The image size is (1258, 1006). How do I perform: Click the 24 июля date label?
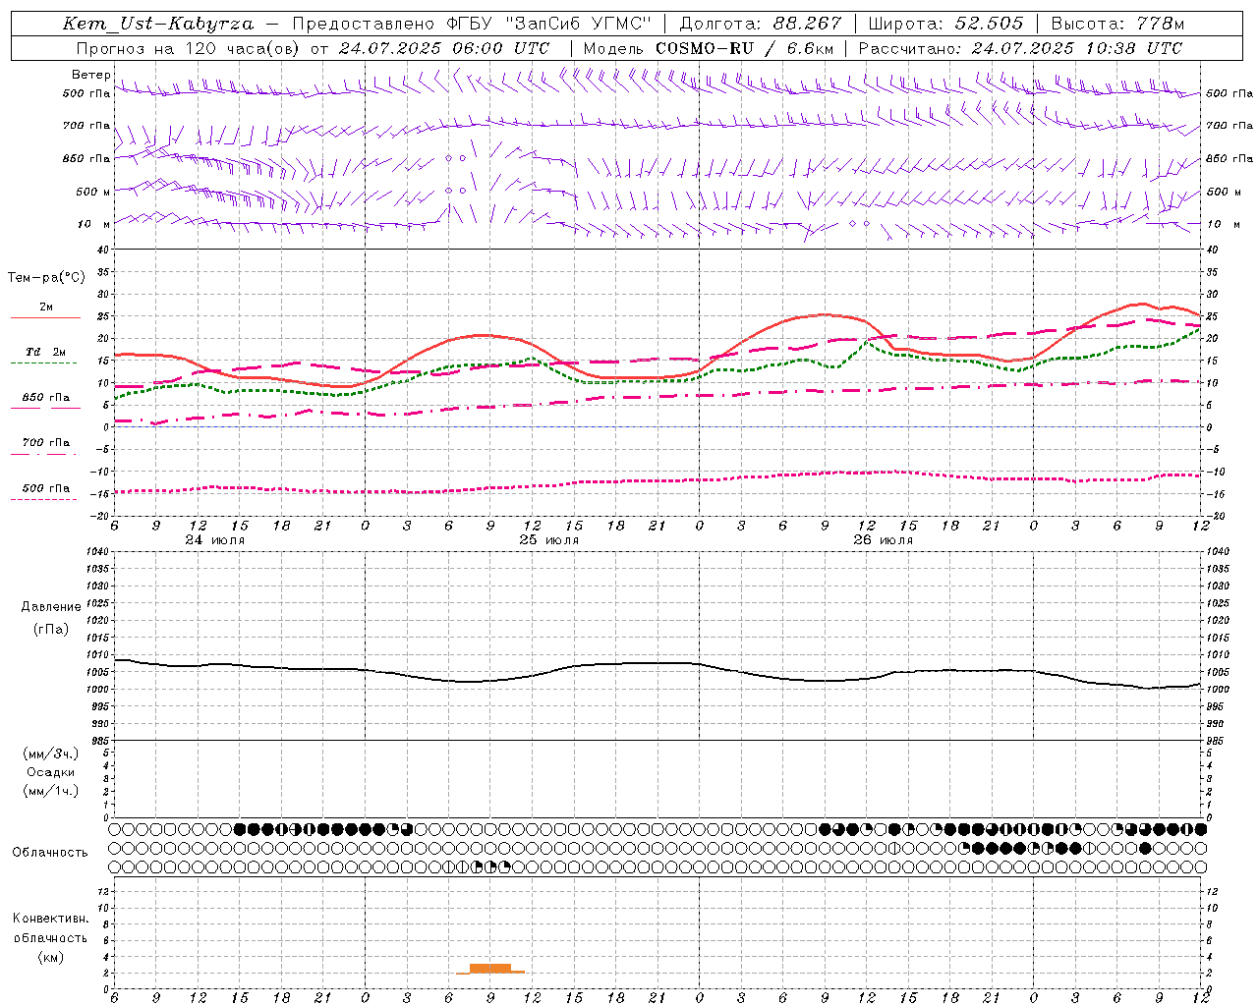tap(215, 540)
